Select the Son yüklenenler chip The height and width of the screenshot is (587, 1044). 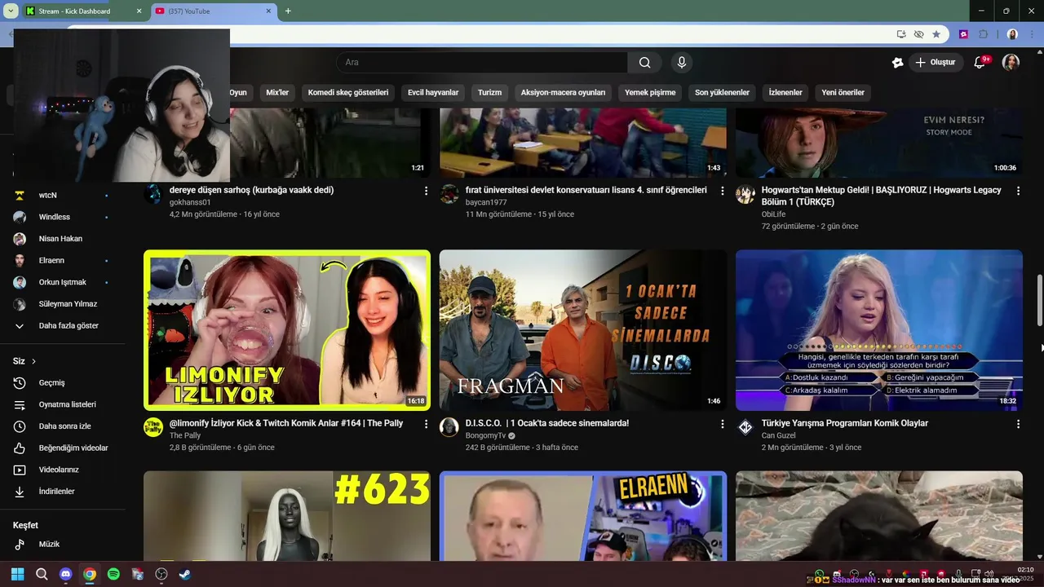click(722, 93)
